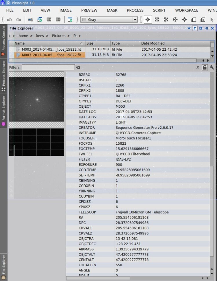Image resolution: width=217 pixels, height=281 pixels.
Task: Click the Undo arrow icon
Action: (x=9, y=19)
